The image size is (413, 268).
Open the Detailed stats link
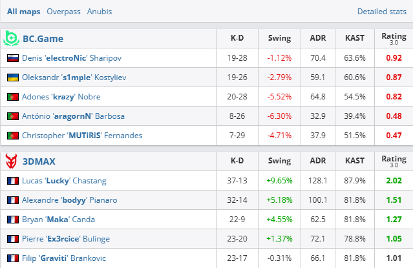click(382, 12)
